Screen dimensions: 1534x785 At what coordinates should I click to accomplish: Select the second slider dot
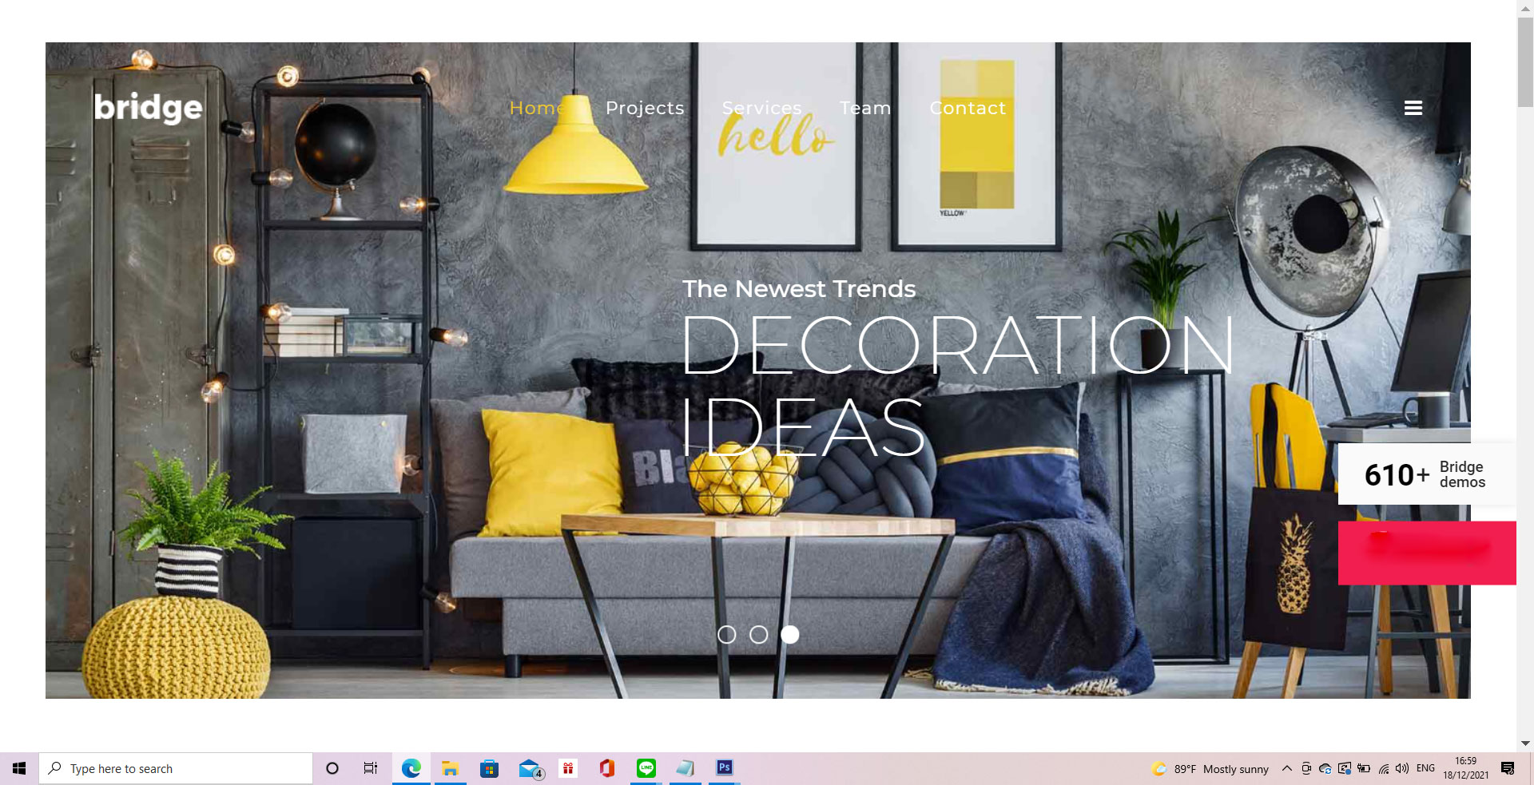(x=758, y=634)
